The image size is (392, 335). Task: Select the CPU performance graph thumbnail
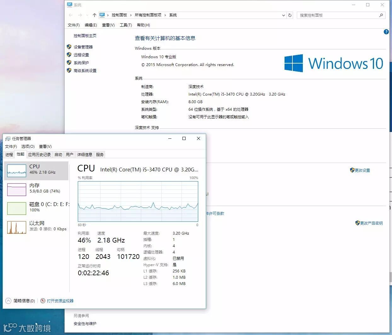click(17, 170)
